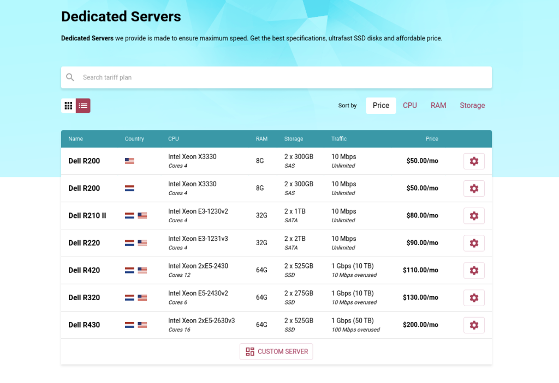Click Intel Xeon 2xE5-2630v3 CPU text

201,321
